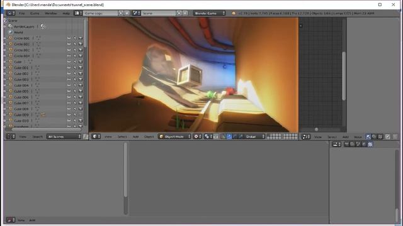Open the File menu
The width and height of the screenshot is (403, 226).
22,13
